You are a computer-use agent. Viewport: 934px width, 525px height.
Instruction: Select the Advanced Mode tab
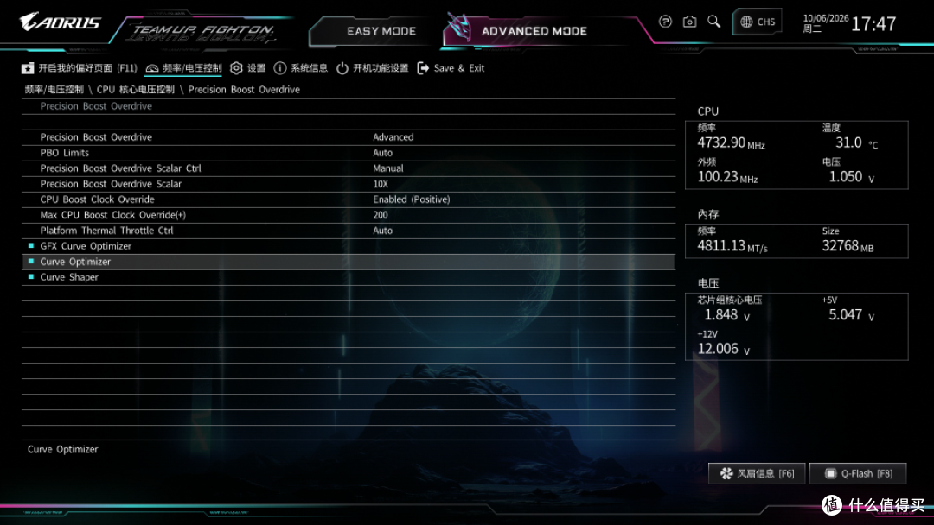(534, 31)
